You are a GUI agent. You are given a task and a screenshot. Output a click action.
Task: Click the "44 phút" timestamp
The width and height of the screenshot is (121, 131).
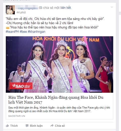pyautogui.click(x=21, y=12)
